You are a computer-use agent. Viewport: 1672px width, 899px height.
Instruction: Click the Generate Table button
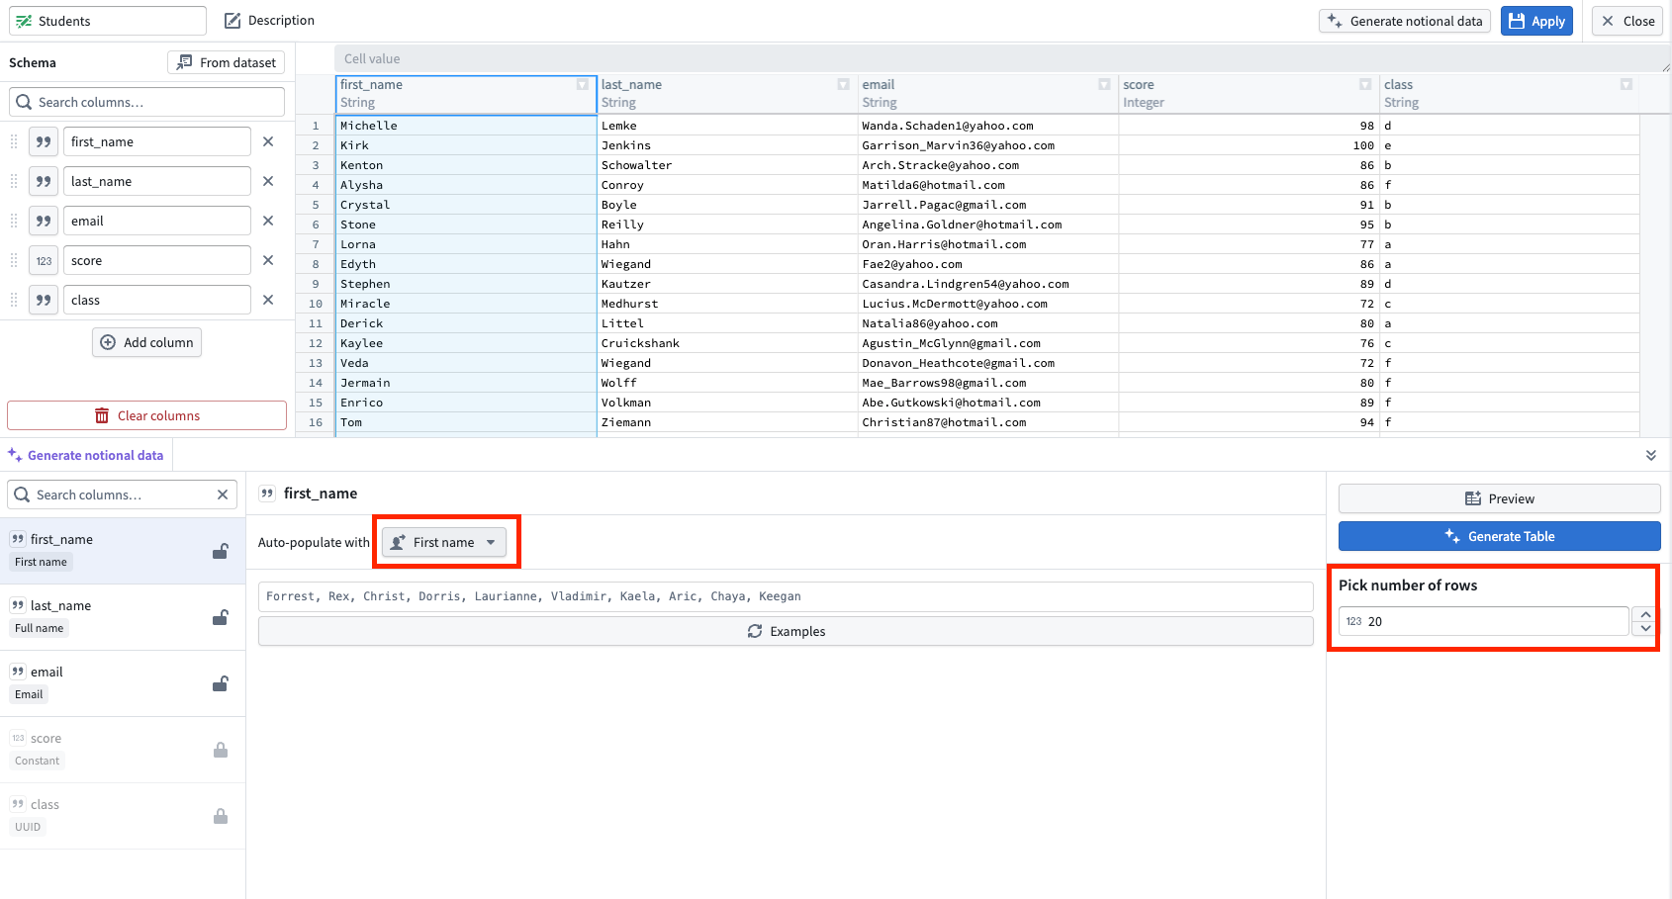pyautogui.click(x=1499, y=536)
